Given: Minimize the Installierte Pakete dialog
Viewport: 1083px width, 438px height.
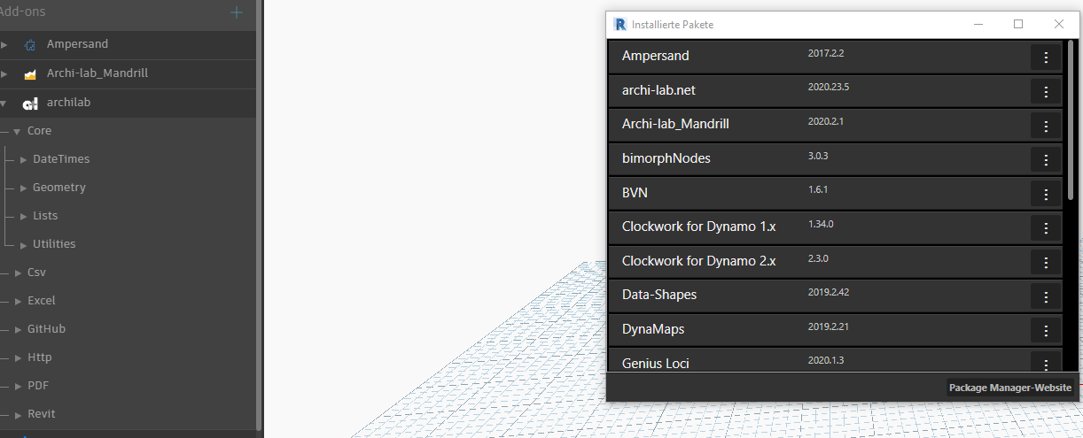Looking at the screenshot, I should pyautogui.click(x=978, y=25).
